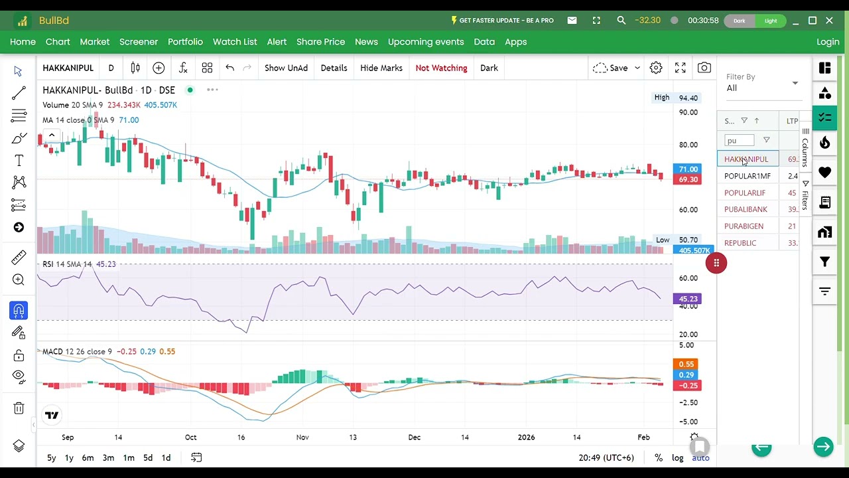The width and height of the screenshot is (849, 478).
Task: Toggle hide all drawings eye icon
Action: 19,376
